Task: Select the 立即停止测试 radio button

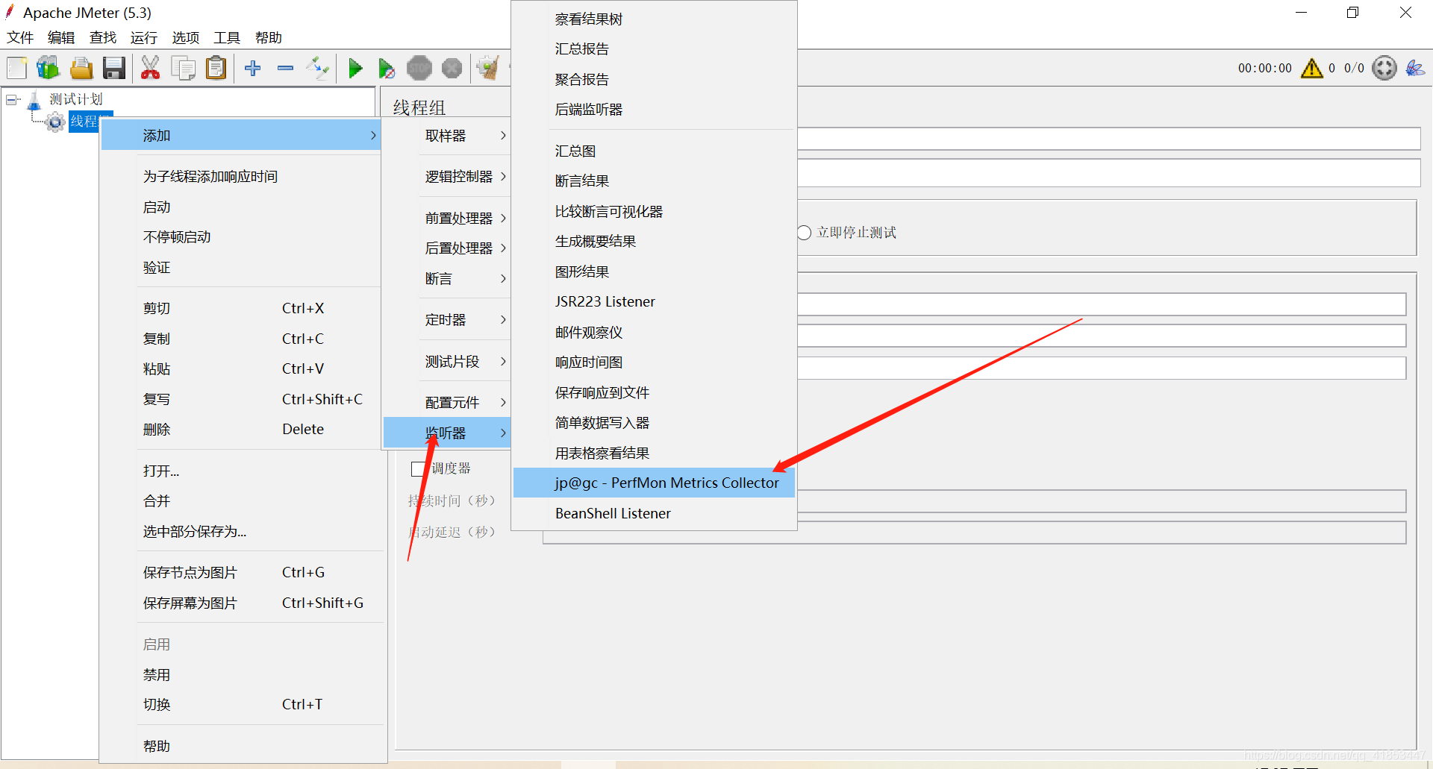Action: coord(804,233)
